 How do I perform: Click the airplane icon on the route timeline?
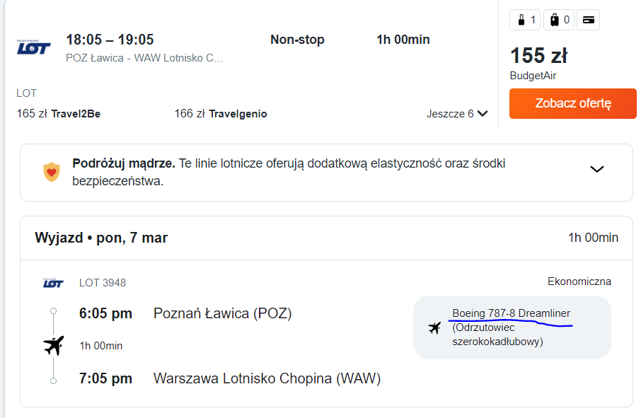[54, 346]
